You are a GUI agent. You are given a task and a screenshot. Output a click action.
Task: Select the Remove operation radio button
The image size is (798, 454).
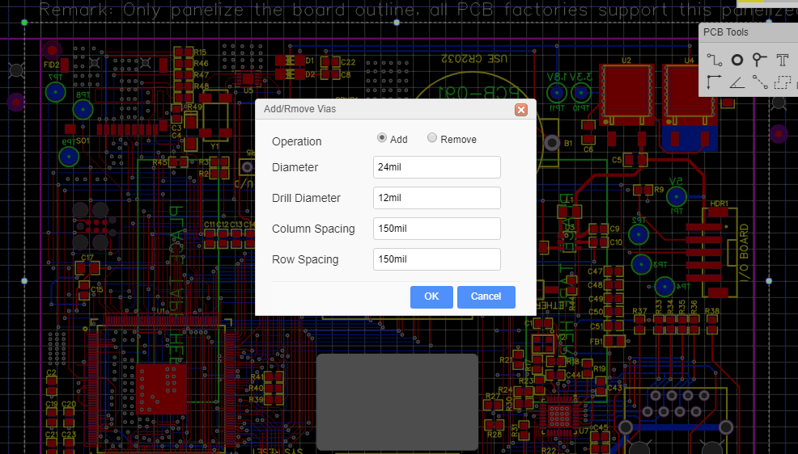click(x=432, y=137)
